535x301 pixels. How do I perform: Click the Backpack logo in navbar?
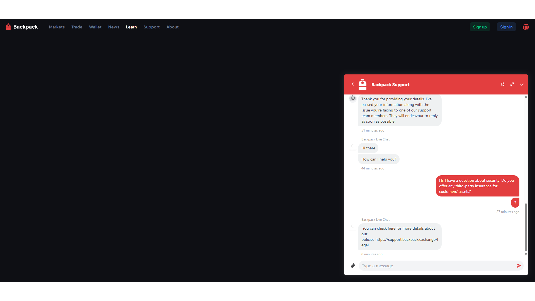click(22, 27)
